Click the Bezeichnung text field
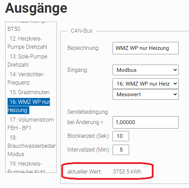The height and width of the screenshot is (188, 189). (x=146, y=48)
